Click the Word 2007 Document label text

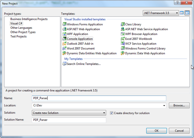pyautogui.click(x=81, y=48)
